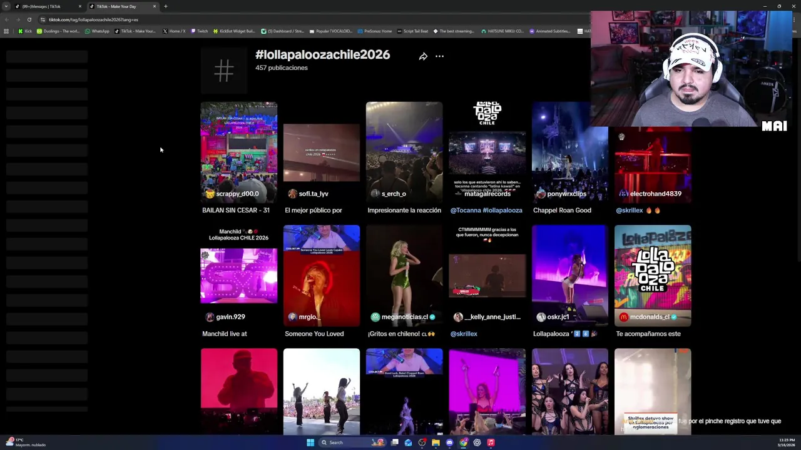Open the apps grid in bookmarks bar
The height and width of the screenshot is (450, 801).
[x=6, y=31]
